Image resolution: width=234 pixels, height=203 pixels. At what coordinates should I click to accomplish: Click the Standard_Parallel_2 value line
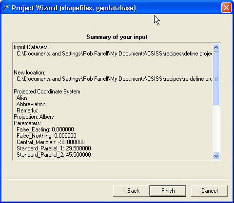point(54,155)
